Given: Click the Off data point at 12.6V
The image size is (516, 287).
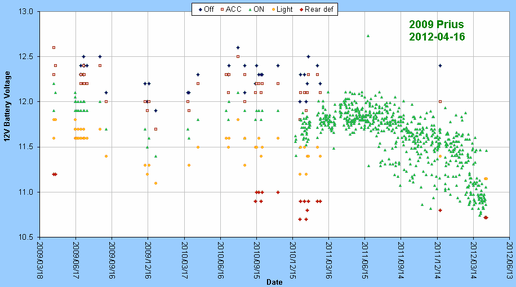Looking at the screenshot, I should [x=238, y=48].
